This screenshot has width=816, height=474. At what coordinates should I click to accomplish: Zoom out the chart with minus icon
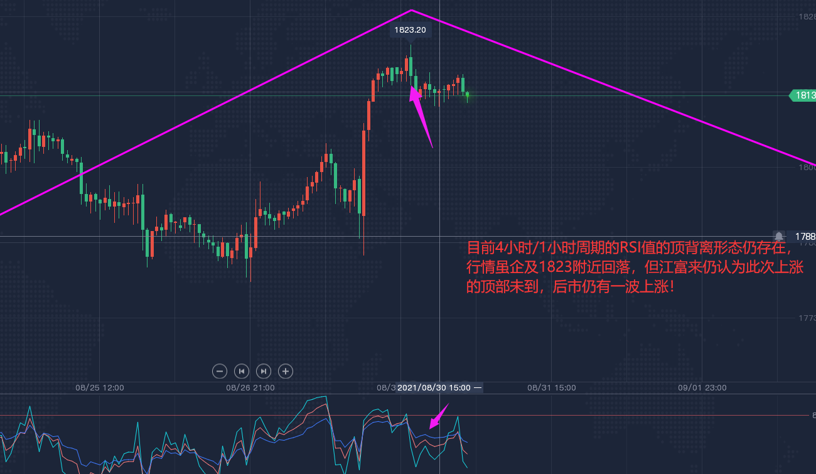pyautogui.click(x=220, y=371)
